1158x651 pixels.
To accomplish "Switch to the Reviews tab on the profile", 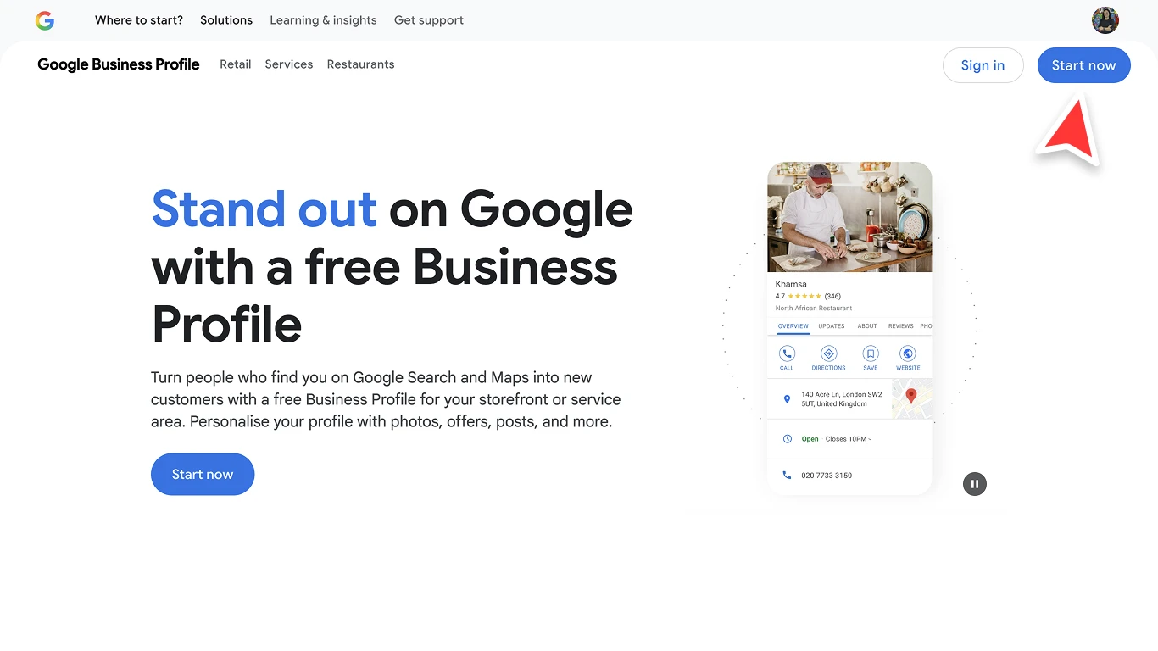I will 900,325.
